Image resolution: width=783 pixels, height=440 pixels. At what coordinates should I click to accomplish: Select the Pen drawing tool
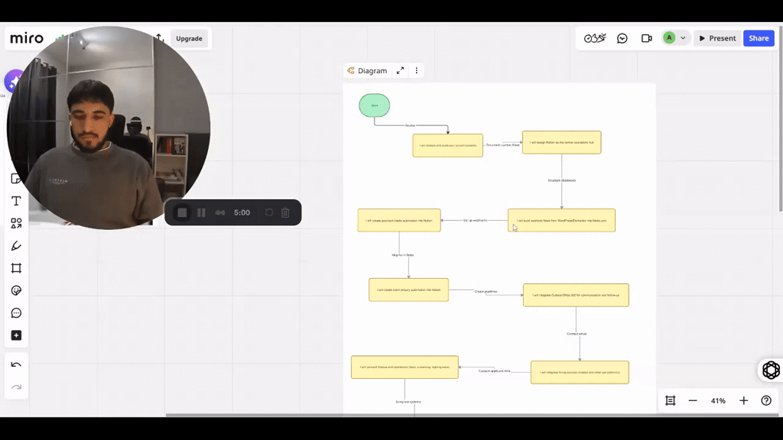[x=15, y=245]
